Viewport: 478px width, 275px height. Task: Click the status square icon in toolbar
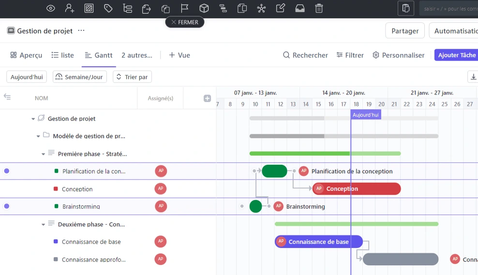[x=89, y=9]
